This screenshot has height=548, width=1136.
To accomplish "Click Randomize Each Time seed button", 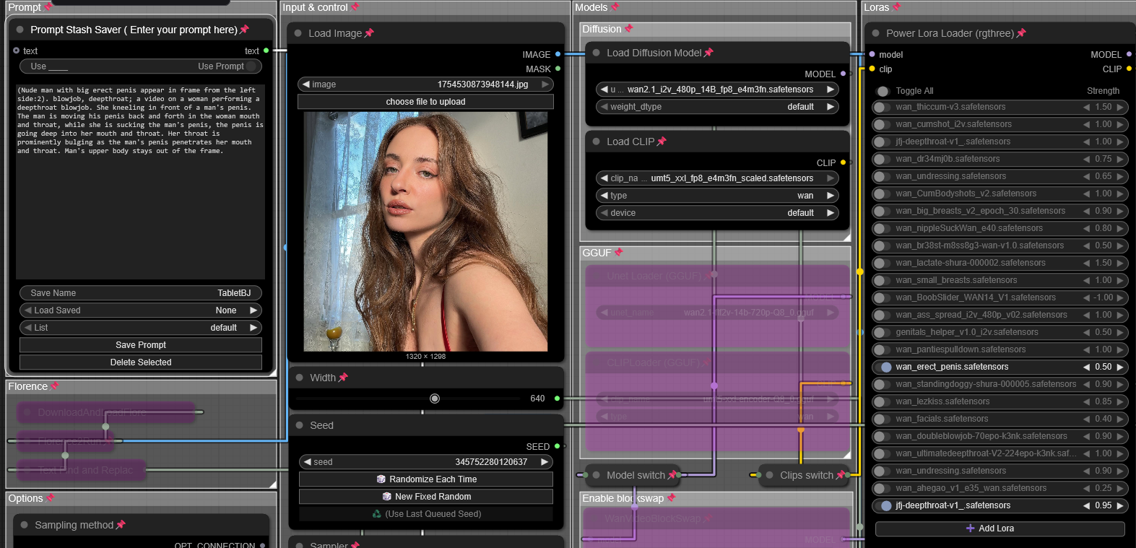I will tap(425, 479).
